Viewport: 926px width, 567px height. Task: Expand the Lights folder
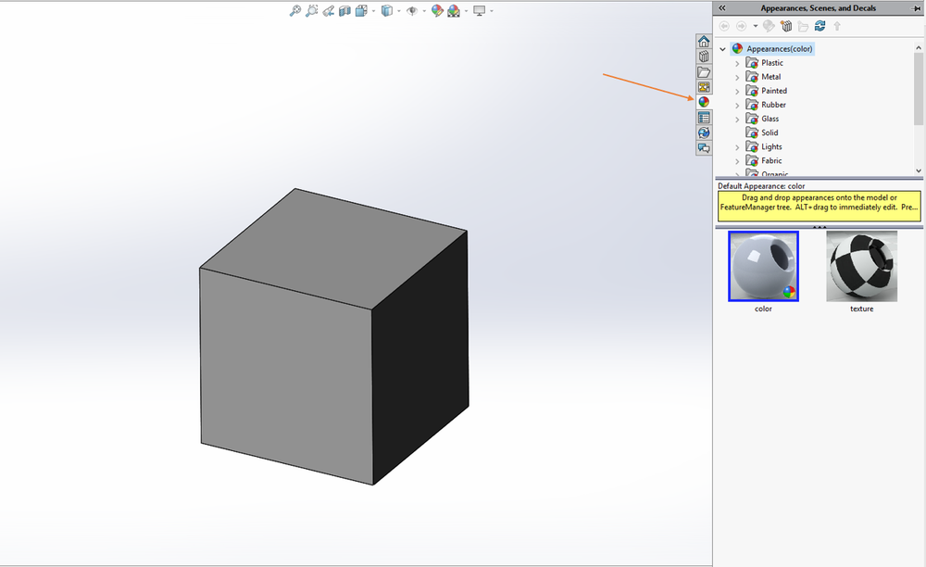(x=737, y=147)
